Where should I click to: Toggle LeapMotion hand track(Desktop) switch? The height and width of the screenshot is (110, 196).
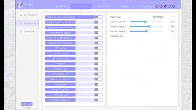(x=98, y=17)
